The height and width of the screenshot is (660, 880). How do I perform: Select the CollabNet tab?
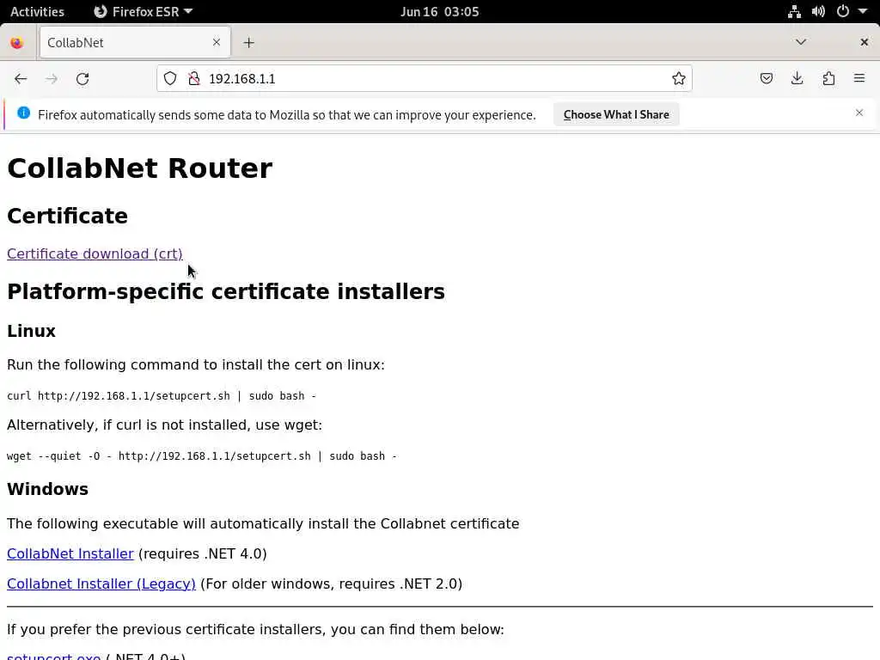[135, 43]
